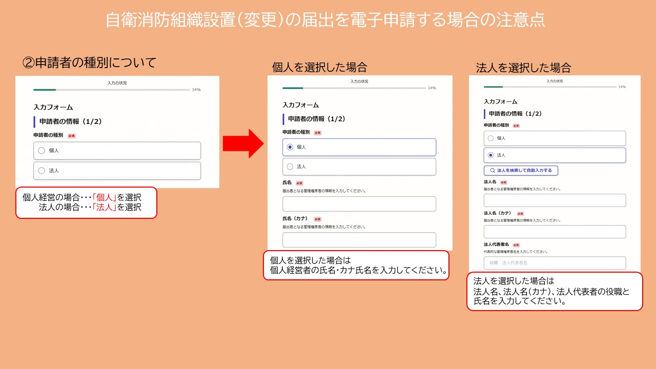Choose 個人 radio in the 法人を選択した場合 form
The image size is (656, 369).
pos(490,138)
